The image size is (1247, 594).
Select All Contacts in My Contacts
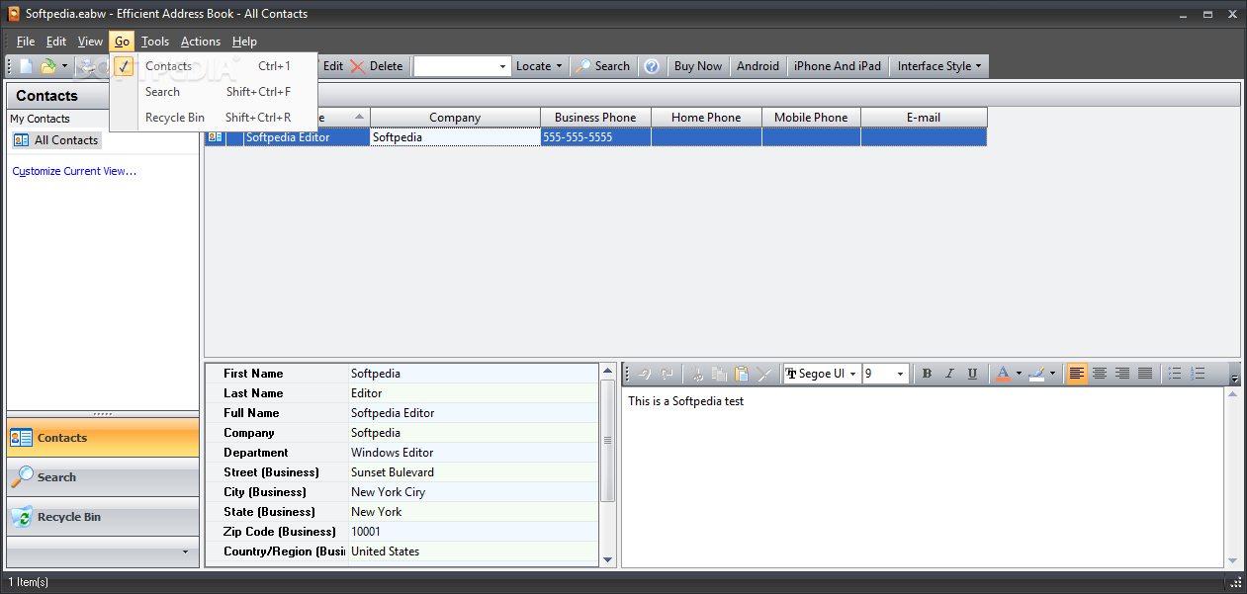[x=57, y=140]
